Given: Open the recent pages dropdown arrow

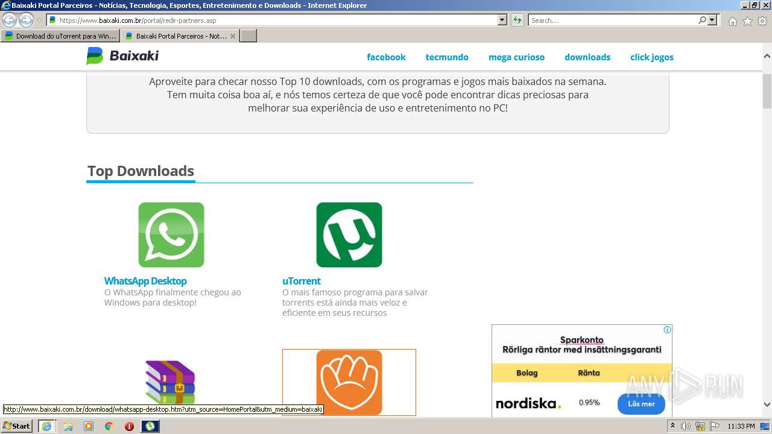Looking at the screenshot, I should (39, 20).
